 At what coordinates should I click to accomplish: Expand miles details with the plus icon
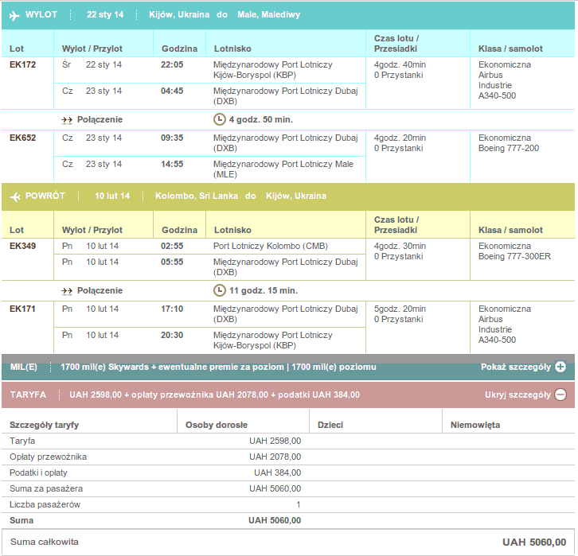point(560,367)
